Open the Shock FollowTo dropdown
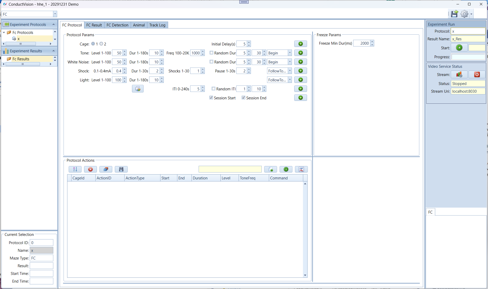488x289 pixels. pyautogui.click(x=290, y=71)
